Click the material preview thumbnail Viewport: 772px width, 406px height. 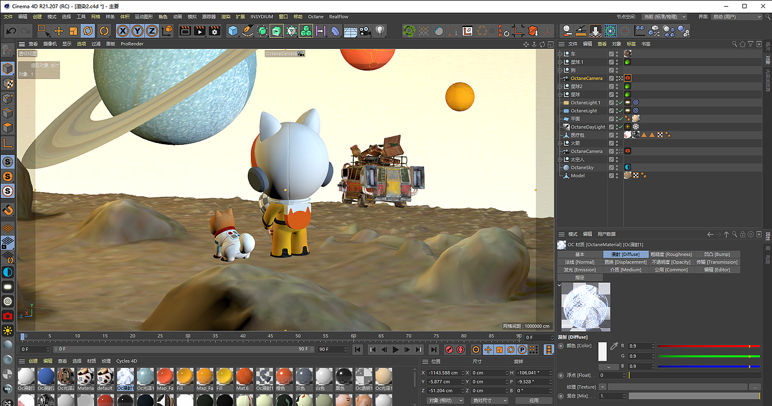tap(586, 307)
